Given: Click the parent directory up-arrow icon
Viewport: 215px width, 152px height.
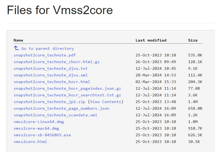Looking at the screenshot, I should tap(16, 48).
